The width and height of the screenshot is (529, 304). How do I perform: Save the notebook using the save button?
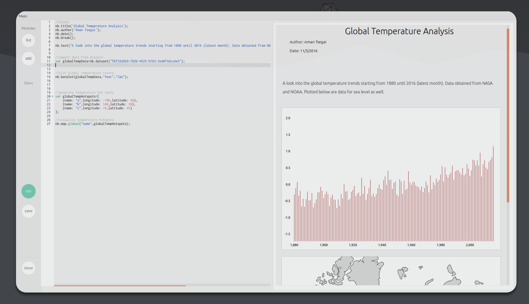pos(29,211)
